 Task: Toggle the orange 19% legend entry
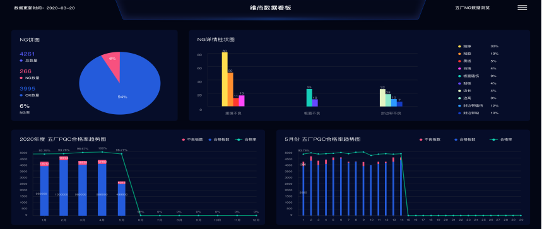click(x=478, y=54)
